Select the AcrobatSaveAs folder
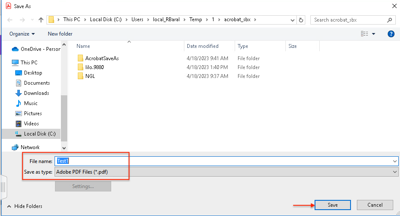This screenshot has width=400, height=216. (x=101, y=58)
